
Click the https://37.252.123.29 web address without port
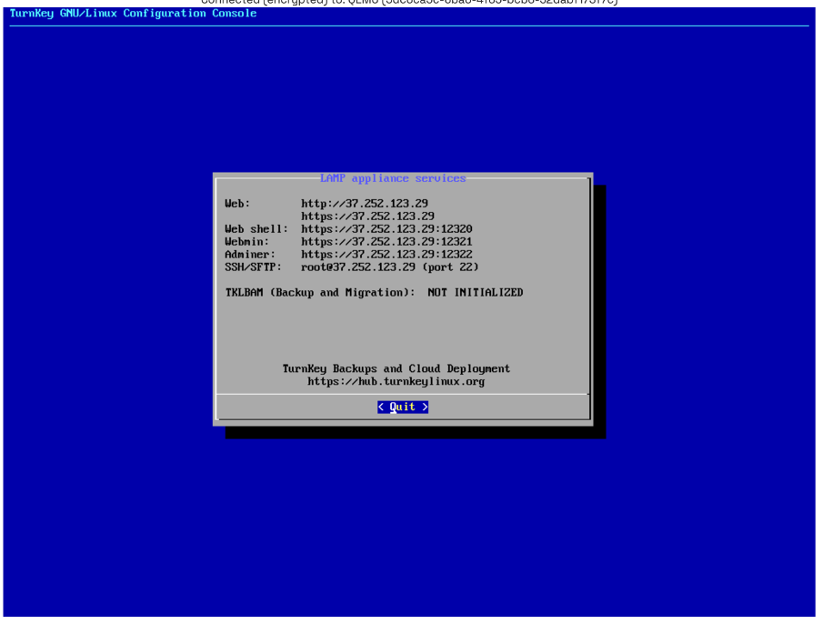(367, 216)
